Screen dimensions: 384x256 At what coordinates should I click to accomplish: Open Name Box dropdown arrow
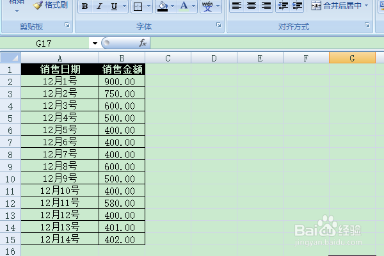pos(95,44)
